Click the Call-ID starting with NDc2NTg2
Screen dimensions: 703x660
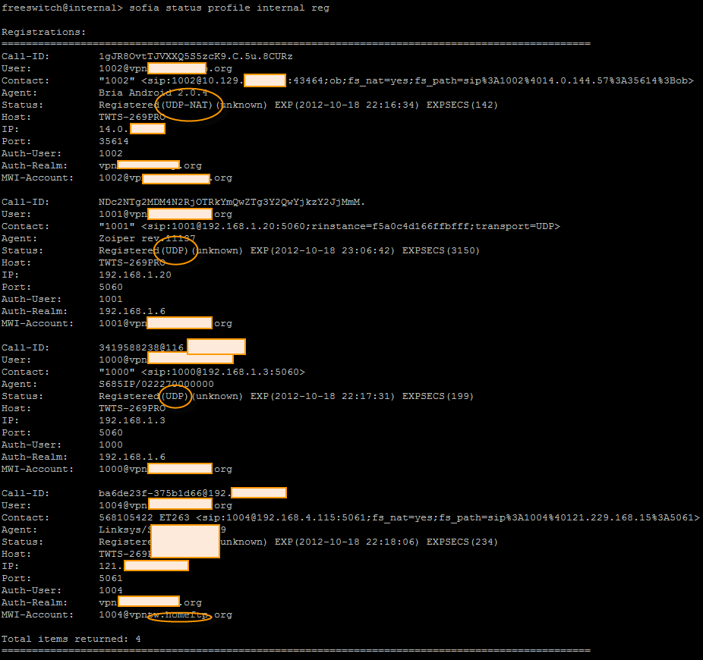click(x=232, y=202)
